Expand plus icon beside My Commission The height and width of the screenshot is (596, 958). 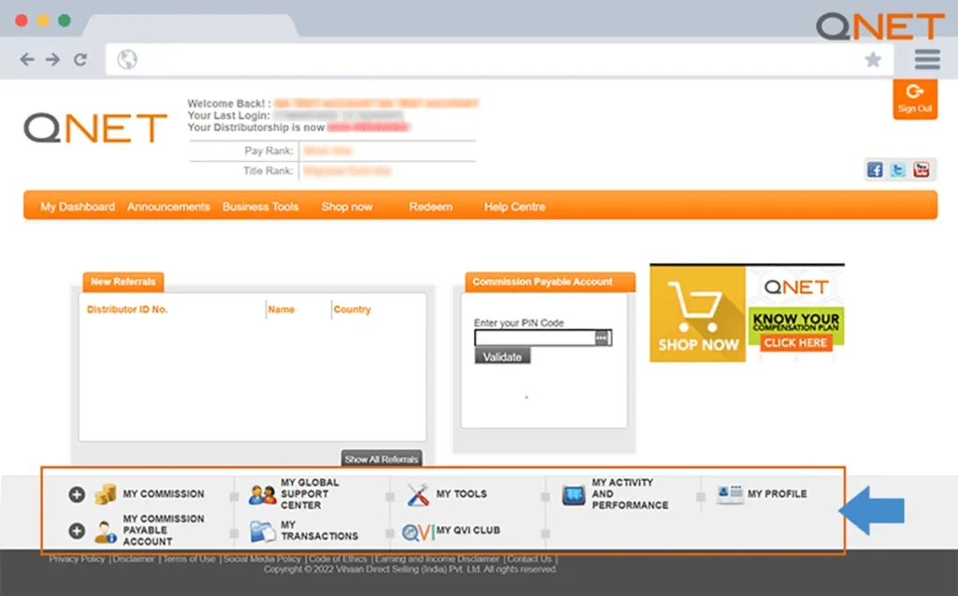pos(77,494)
